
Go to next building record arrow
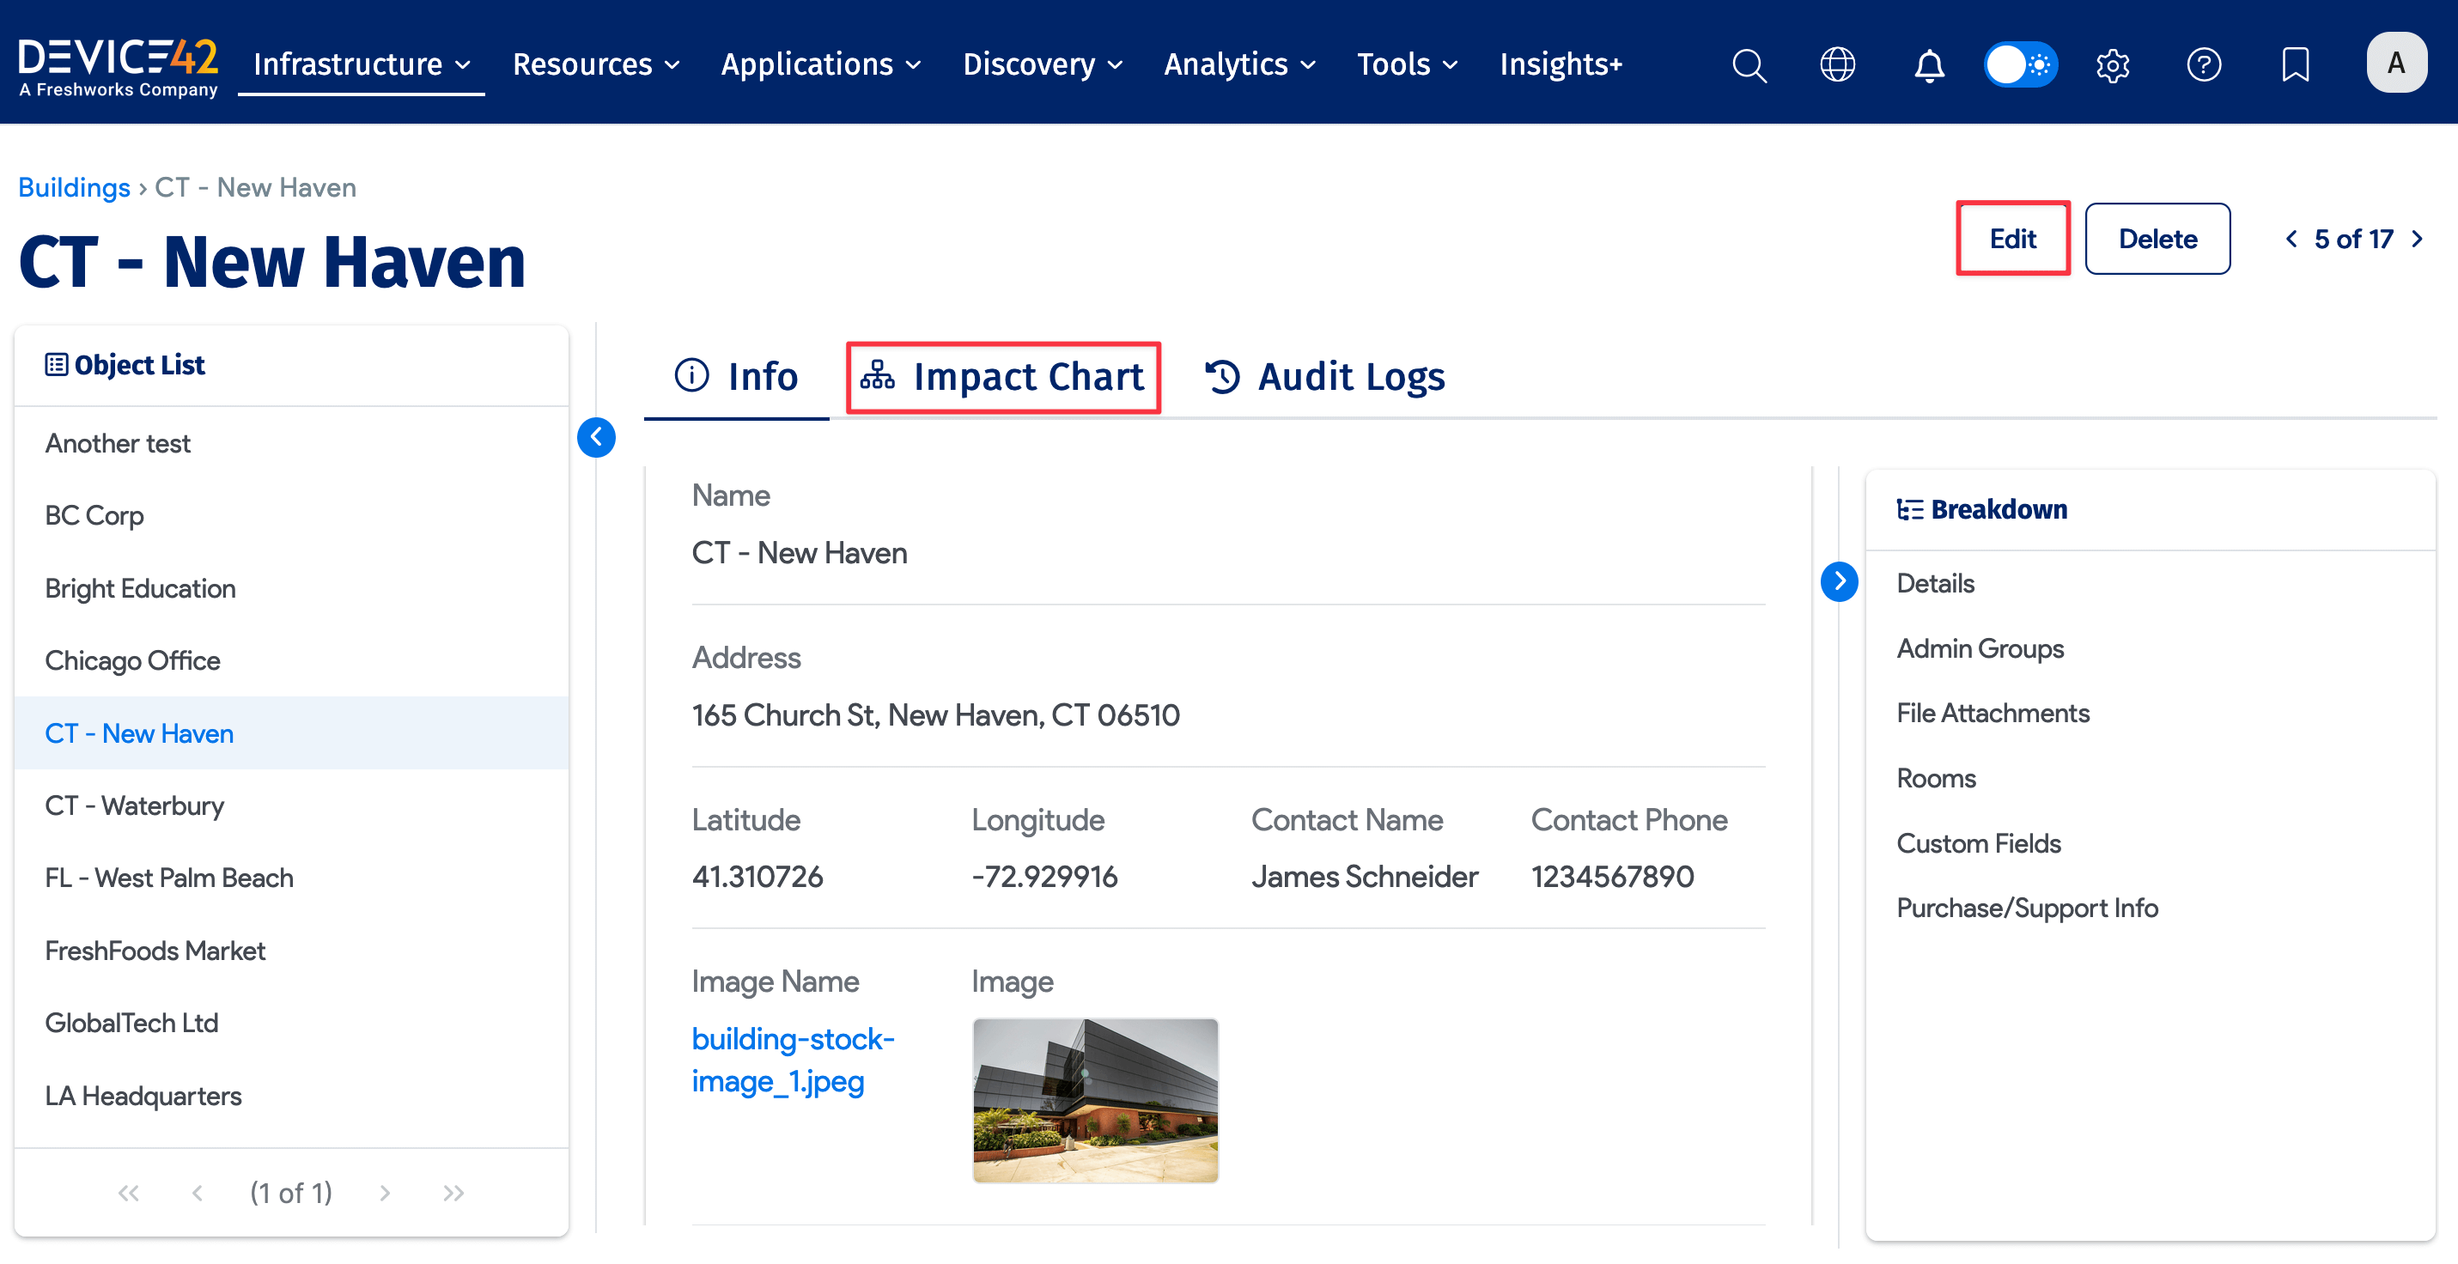[2416, 239]
